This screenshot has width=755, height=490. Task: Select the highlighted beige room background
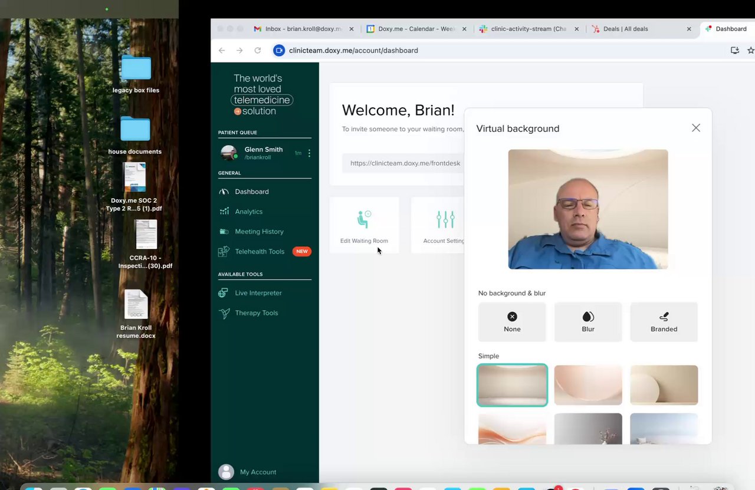click(x=512, y=385)
